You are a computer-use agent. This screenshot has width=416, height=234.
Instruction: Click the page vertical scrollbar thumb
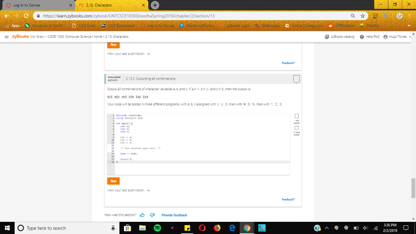click(413, 188)
